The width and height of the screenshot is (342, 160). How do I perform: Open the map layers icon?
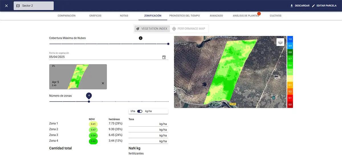pos(280,42)
